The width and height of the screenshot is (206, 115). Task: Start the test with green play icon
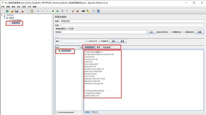(x=53, y=11)
